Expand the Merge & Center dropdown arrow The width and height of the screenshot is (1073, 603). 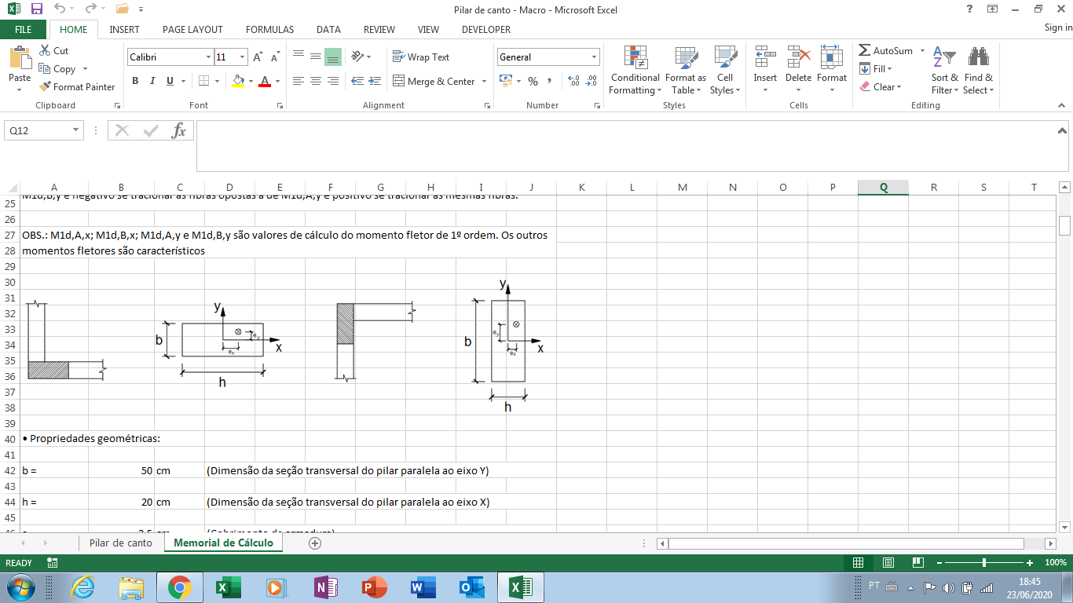point(484,81)
